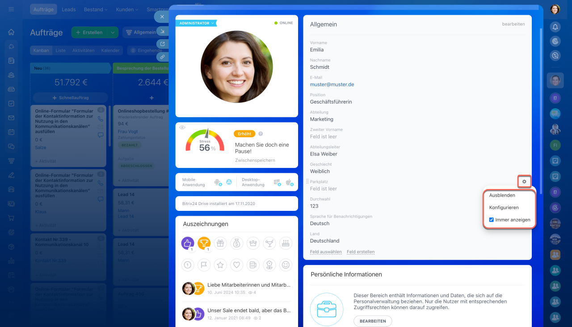The image size is (572, 327).
Task: Open the home icon in the left sidebar
Action: [x=11, y=32]
